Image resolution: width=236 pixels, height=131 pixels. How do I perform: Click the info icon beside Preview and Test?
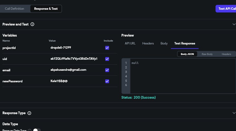pyautogui.click(x=32, y=24)
